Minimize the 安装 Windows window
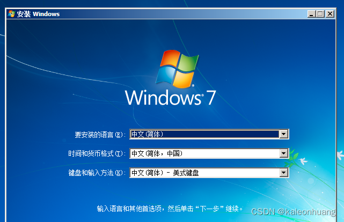 coord(311,14)
